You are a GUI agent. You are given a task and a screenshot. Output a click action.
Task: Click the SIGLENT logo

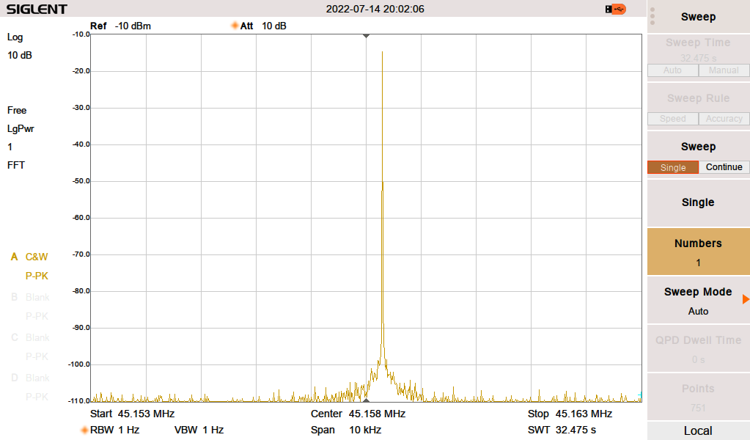pyautogui.click(x=37, y=10)
